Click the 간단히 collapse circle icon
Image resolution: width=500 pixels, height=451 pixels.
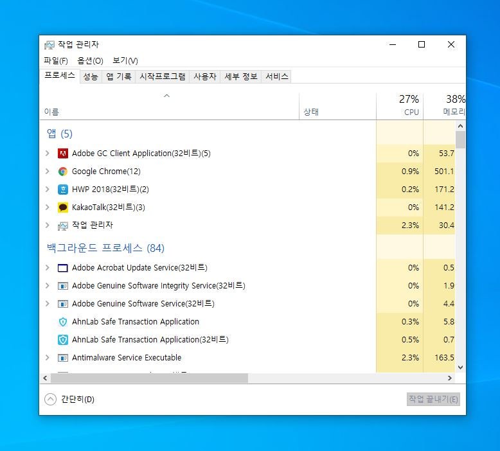click(50, 399)
